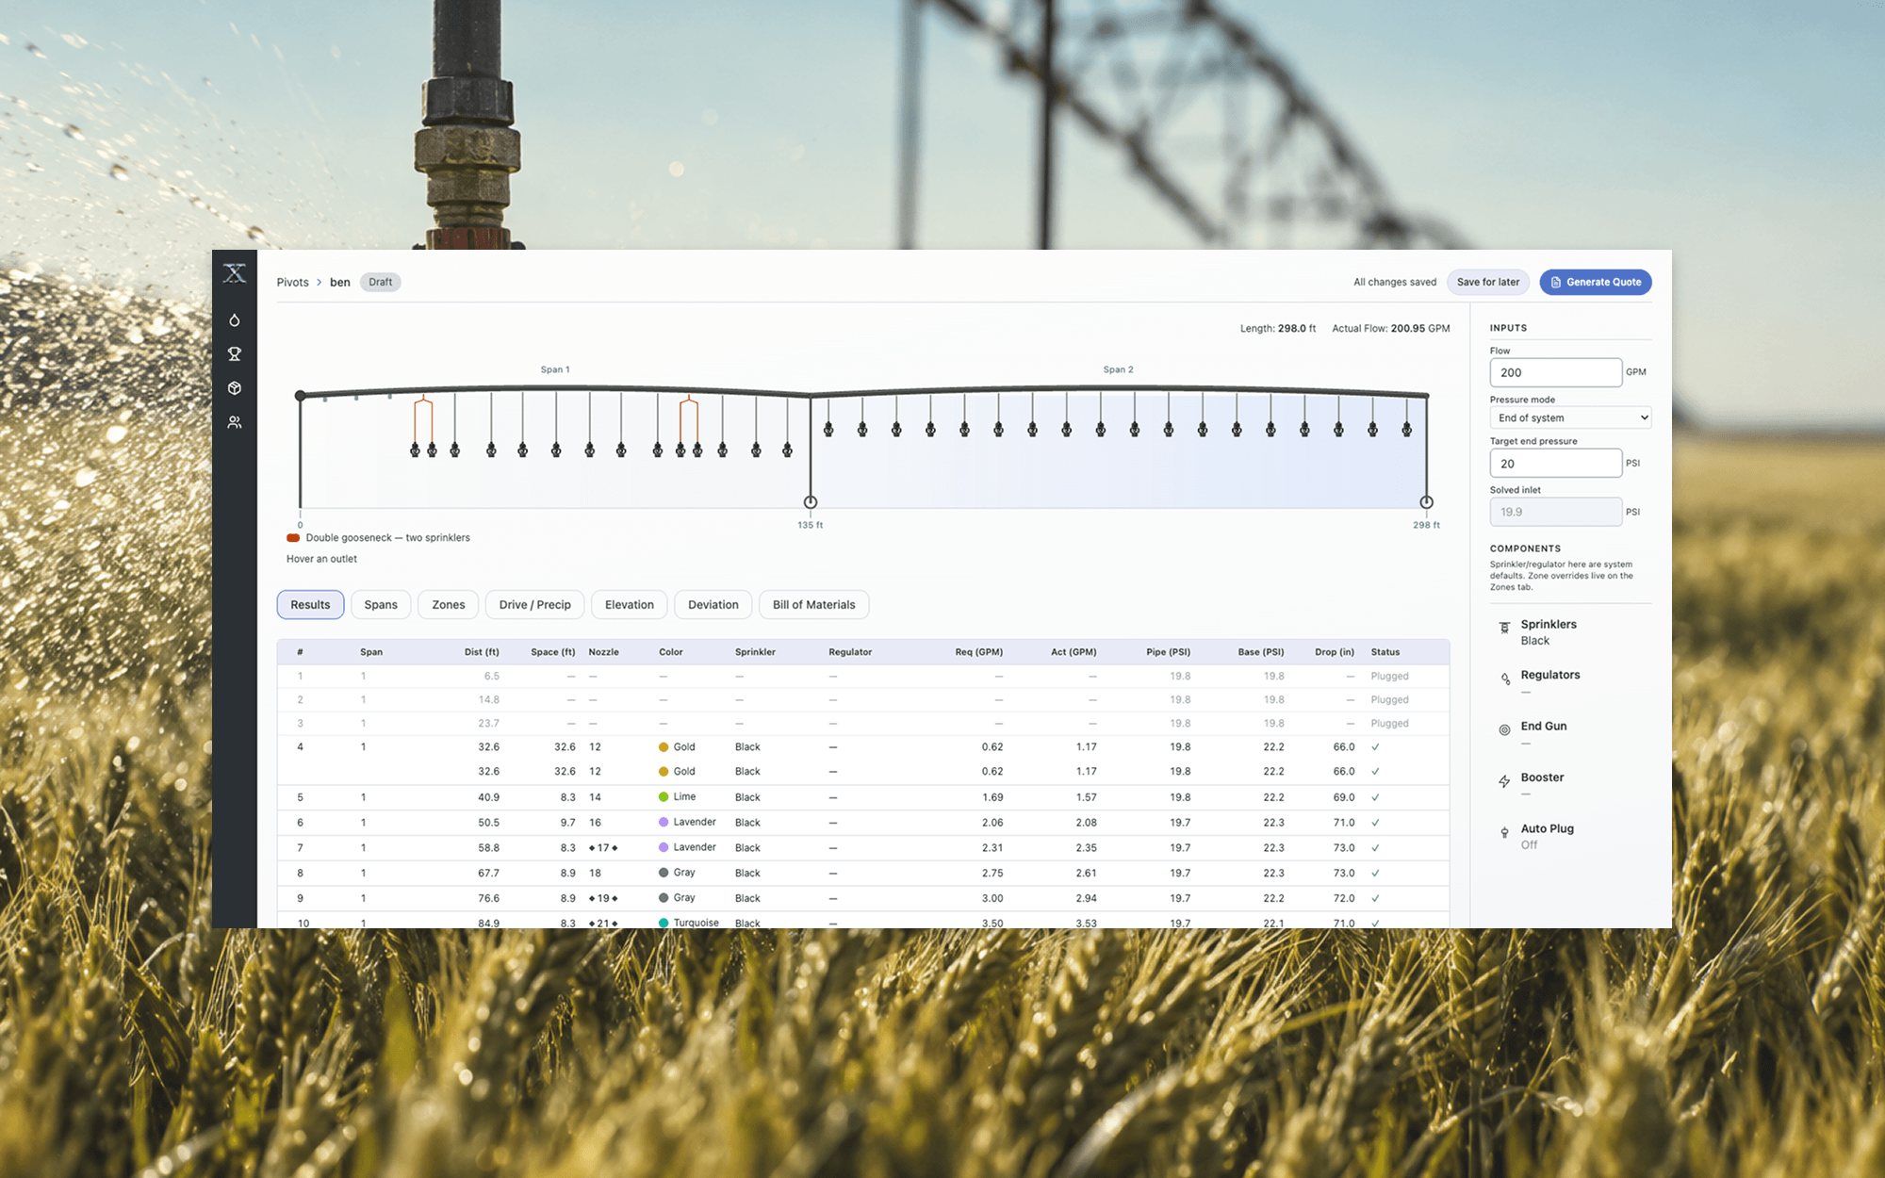Click the Draft status badge
The image size is (1885, 1178).
[381, 283]
